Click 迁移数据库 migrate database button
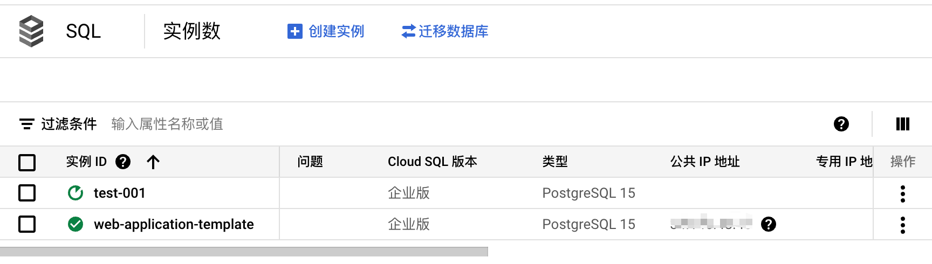The height and width of the screenshot is (264, 932). [x=445, y=31]
